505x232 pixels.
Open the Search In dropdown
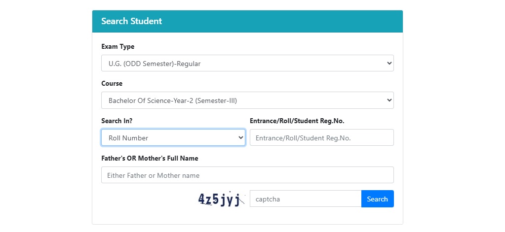point(173,137)
